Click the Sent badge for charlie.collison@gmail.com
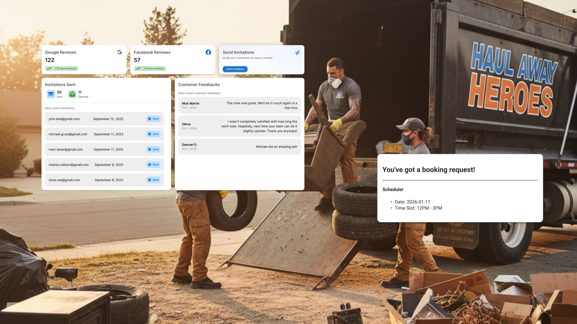This screenshot has width=577, height=324. coord(154,165)
